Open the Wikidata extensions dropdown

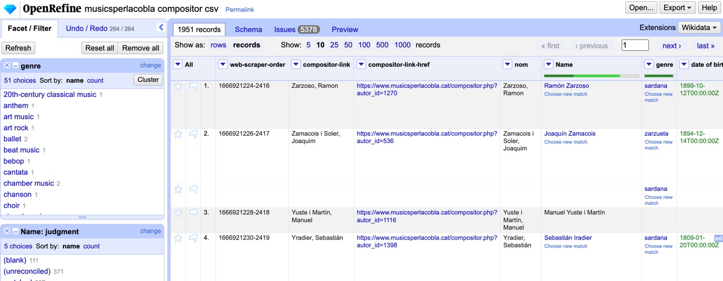699,27
